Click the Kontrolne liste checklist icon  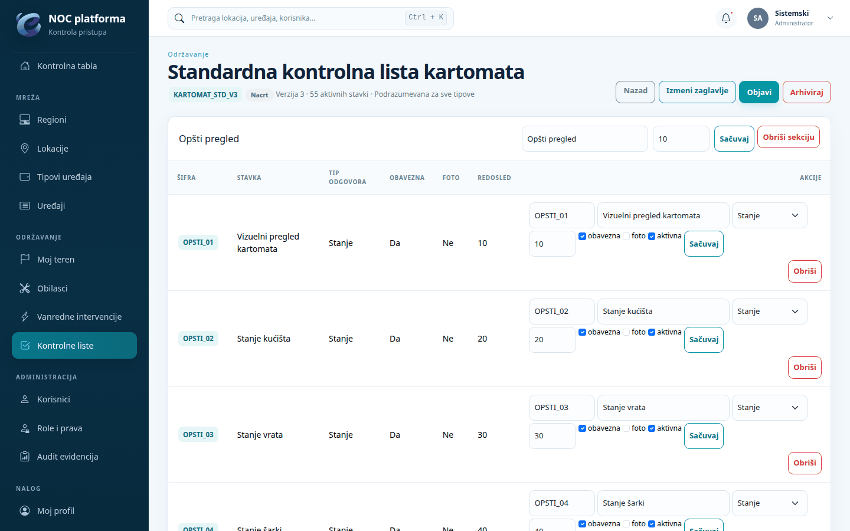point(25,346)
